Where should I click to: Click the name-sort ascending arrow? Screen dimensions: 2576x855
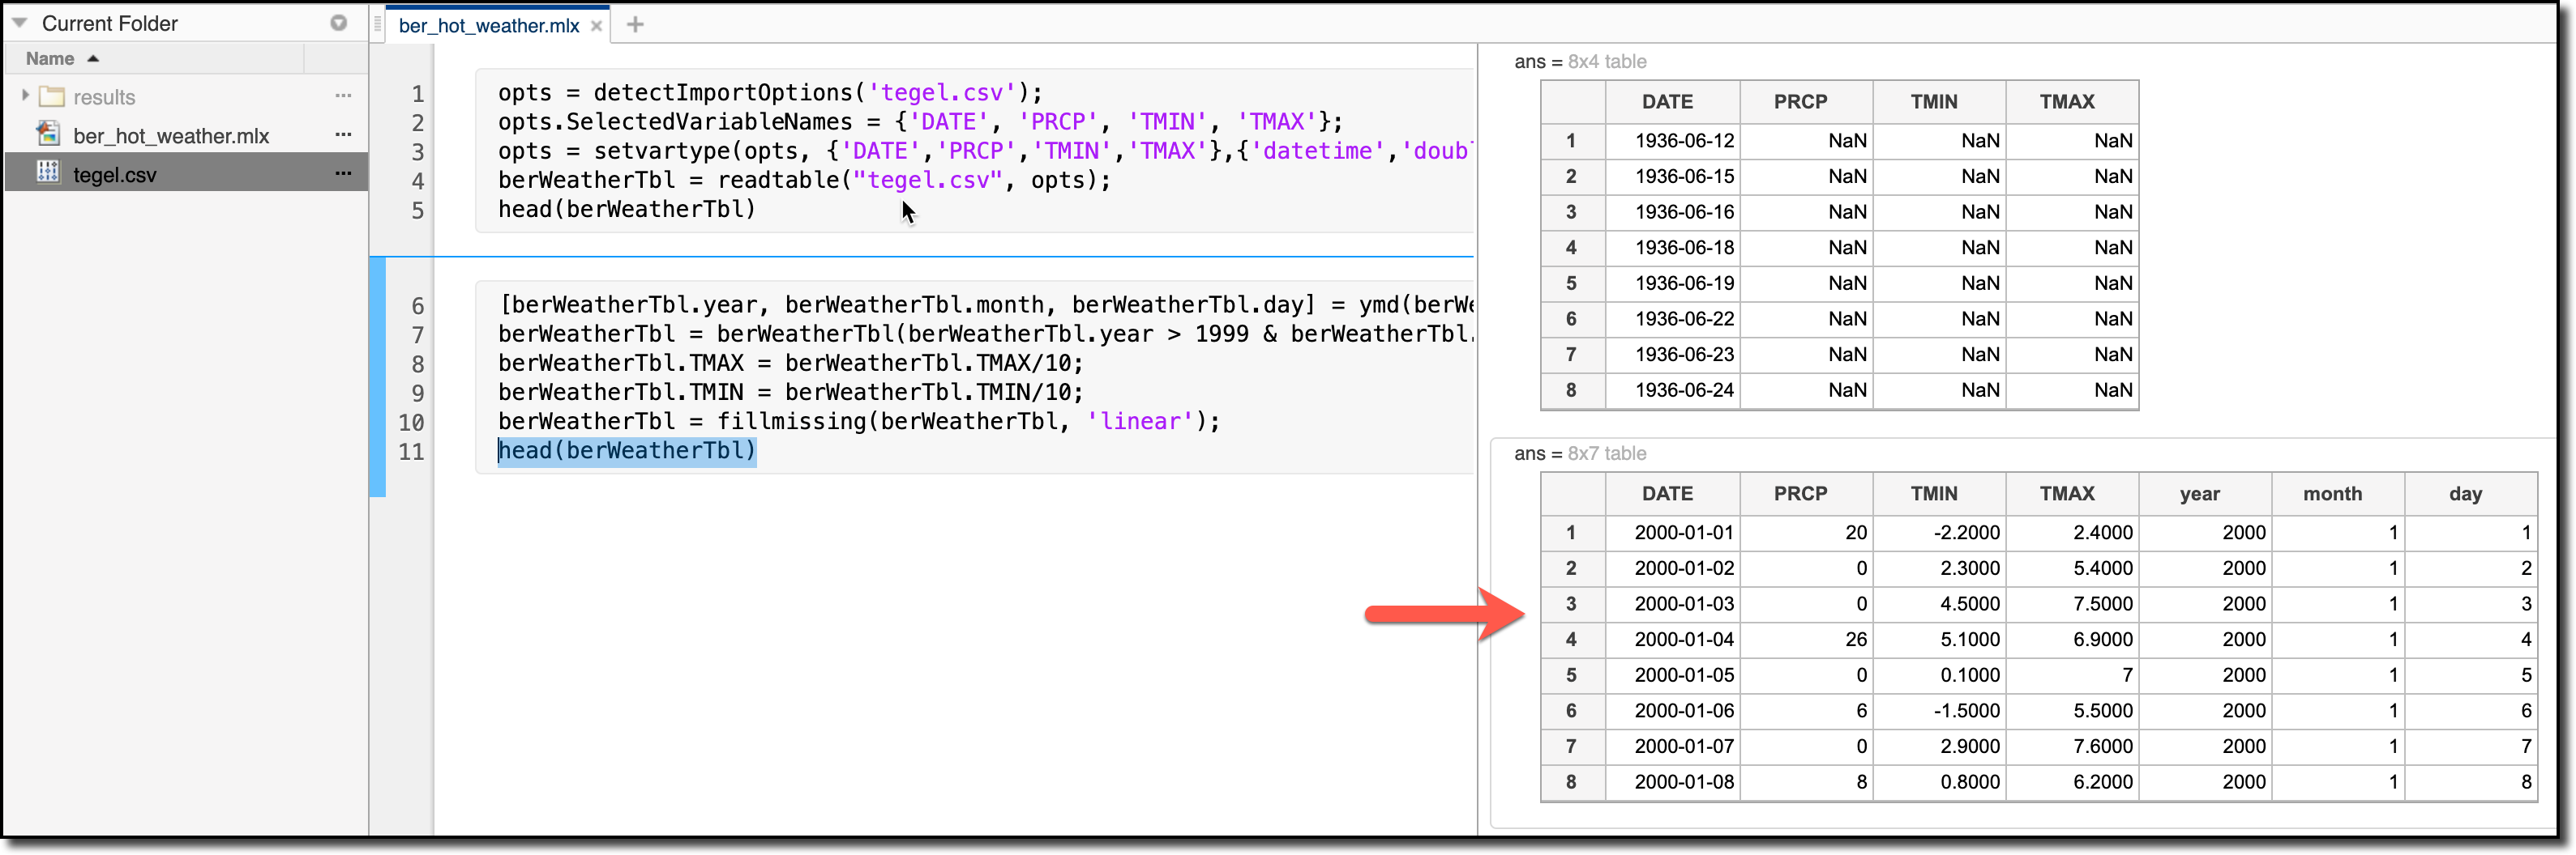click(93, 59)
